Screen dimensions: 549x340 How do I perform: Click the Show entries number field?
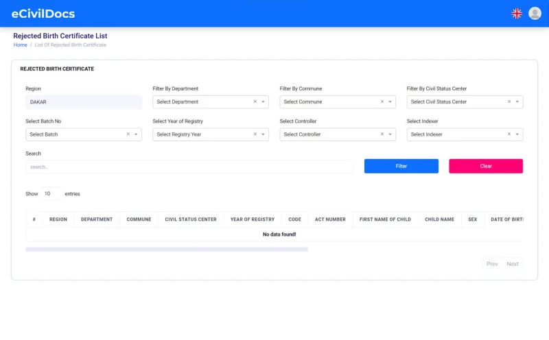click(x=51, y=193)
